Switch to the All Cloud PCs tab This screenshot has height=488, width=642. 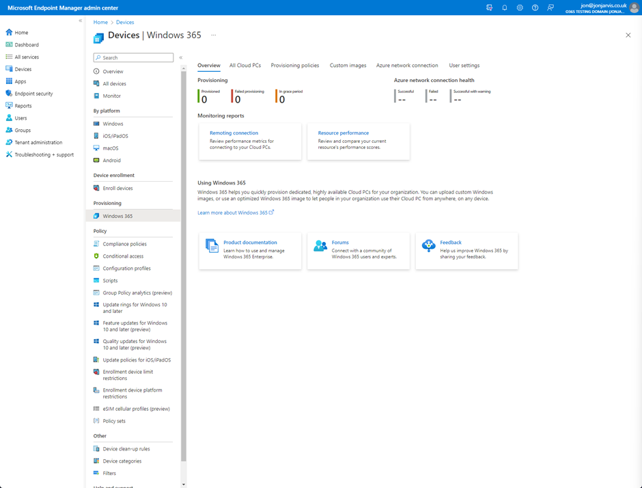click(x=245, y=66)
